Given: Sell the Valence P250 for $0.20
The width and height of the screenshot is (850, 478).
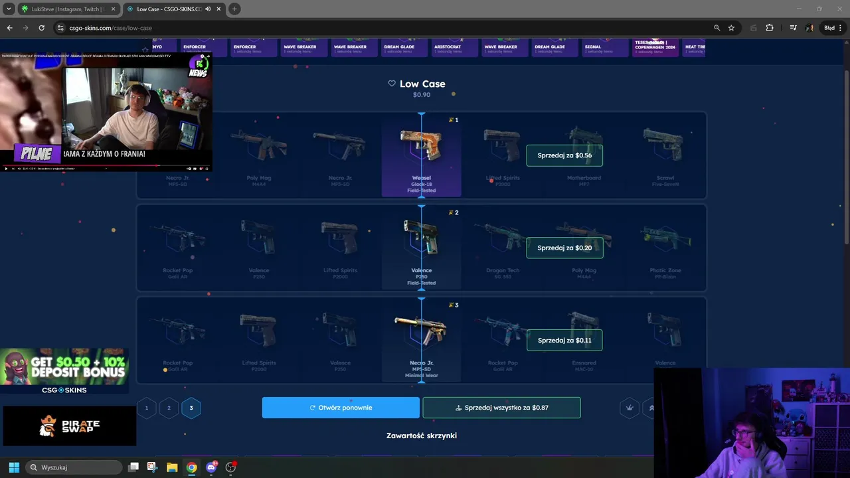Looking at the screenshot, I should pyautogui.click(x=564, y=248).
